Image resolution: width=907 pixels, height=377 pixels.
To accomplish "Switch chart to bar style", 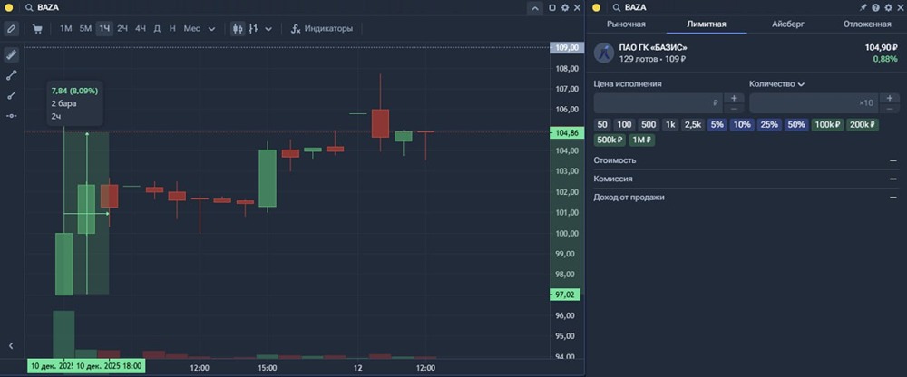I will 253,28.
